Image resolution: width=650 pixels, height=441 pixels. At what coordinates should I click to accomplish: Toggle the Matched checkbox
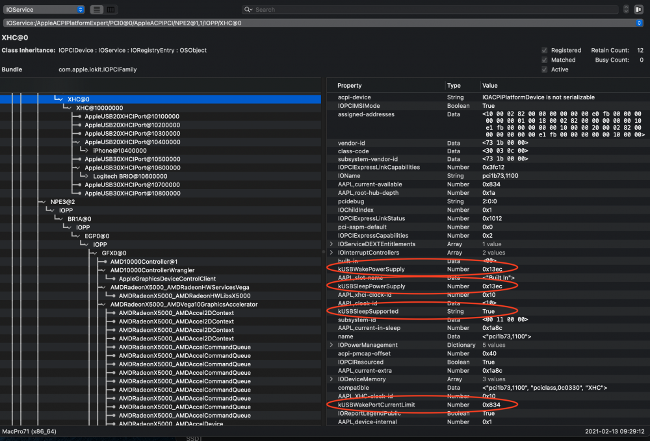(x=544, y=60)
